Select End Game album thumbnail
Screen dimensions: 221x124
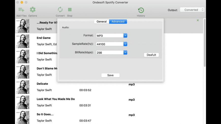click(x=23, y=41)
